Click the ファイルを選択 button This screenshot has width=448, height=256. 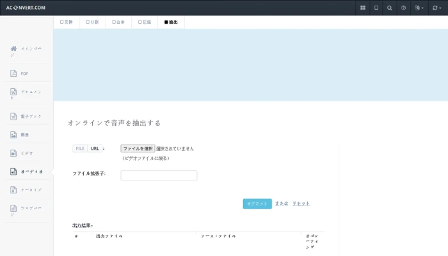(138, 148)
